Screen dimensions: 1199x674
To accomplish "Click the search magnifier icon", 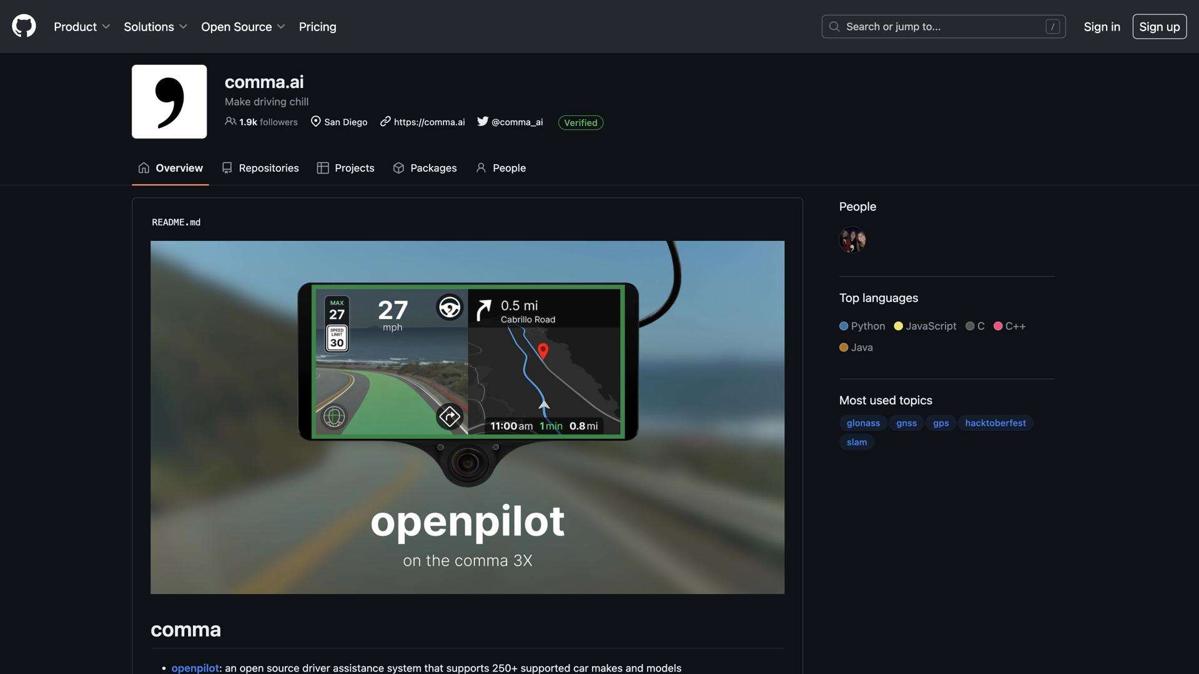I will (834, 26).
